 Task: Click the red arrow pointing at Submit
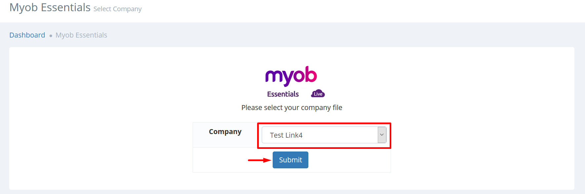pos(259,160)
